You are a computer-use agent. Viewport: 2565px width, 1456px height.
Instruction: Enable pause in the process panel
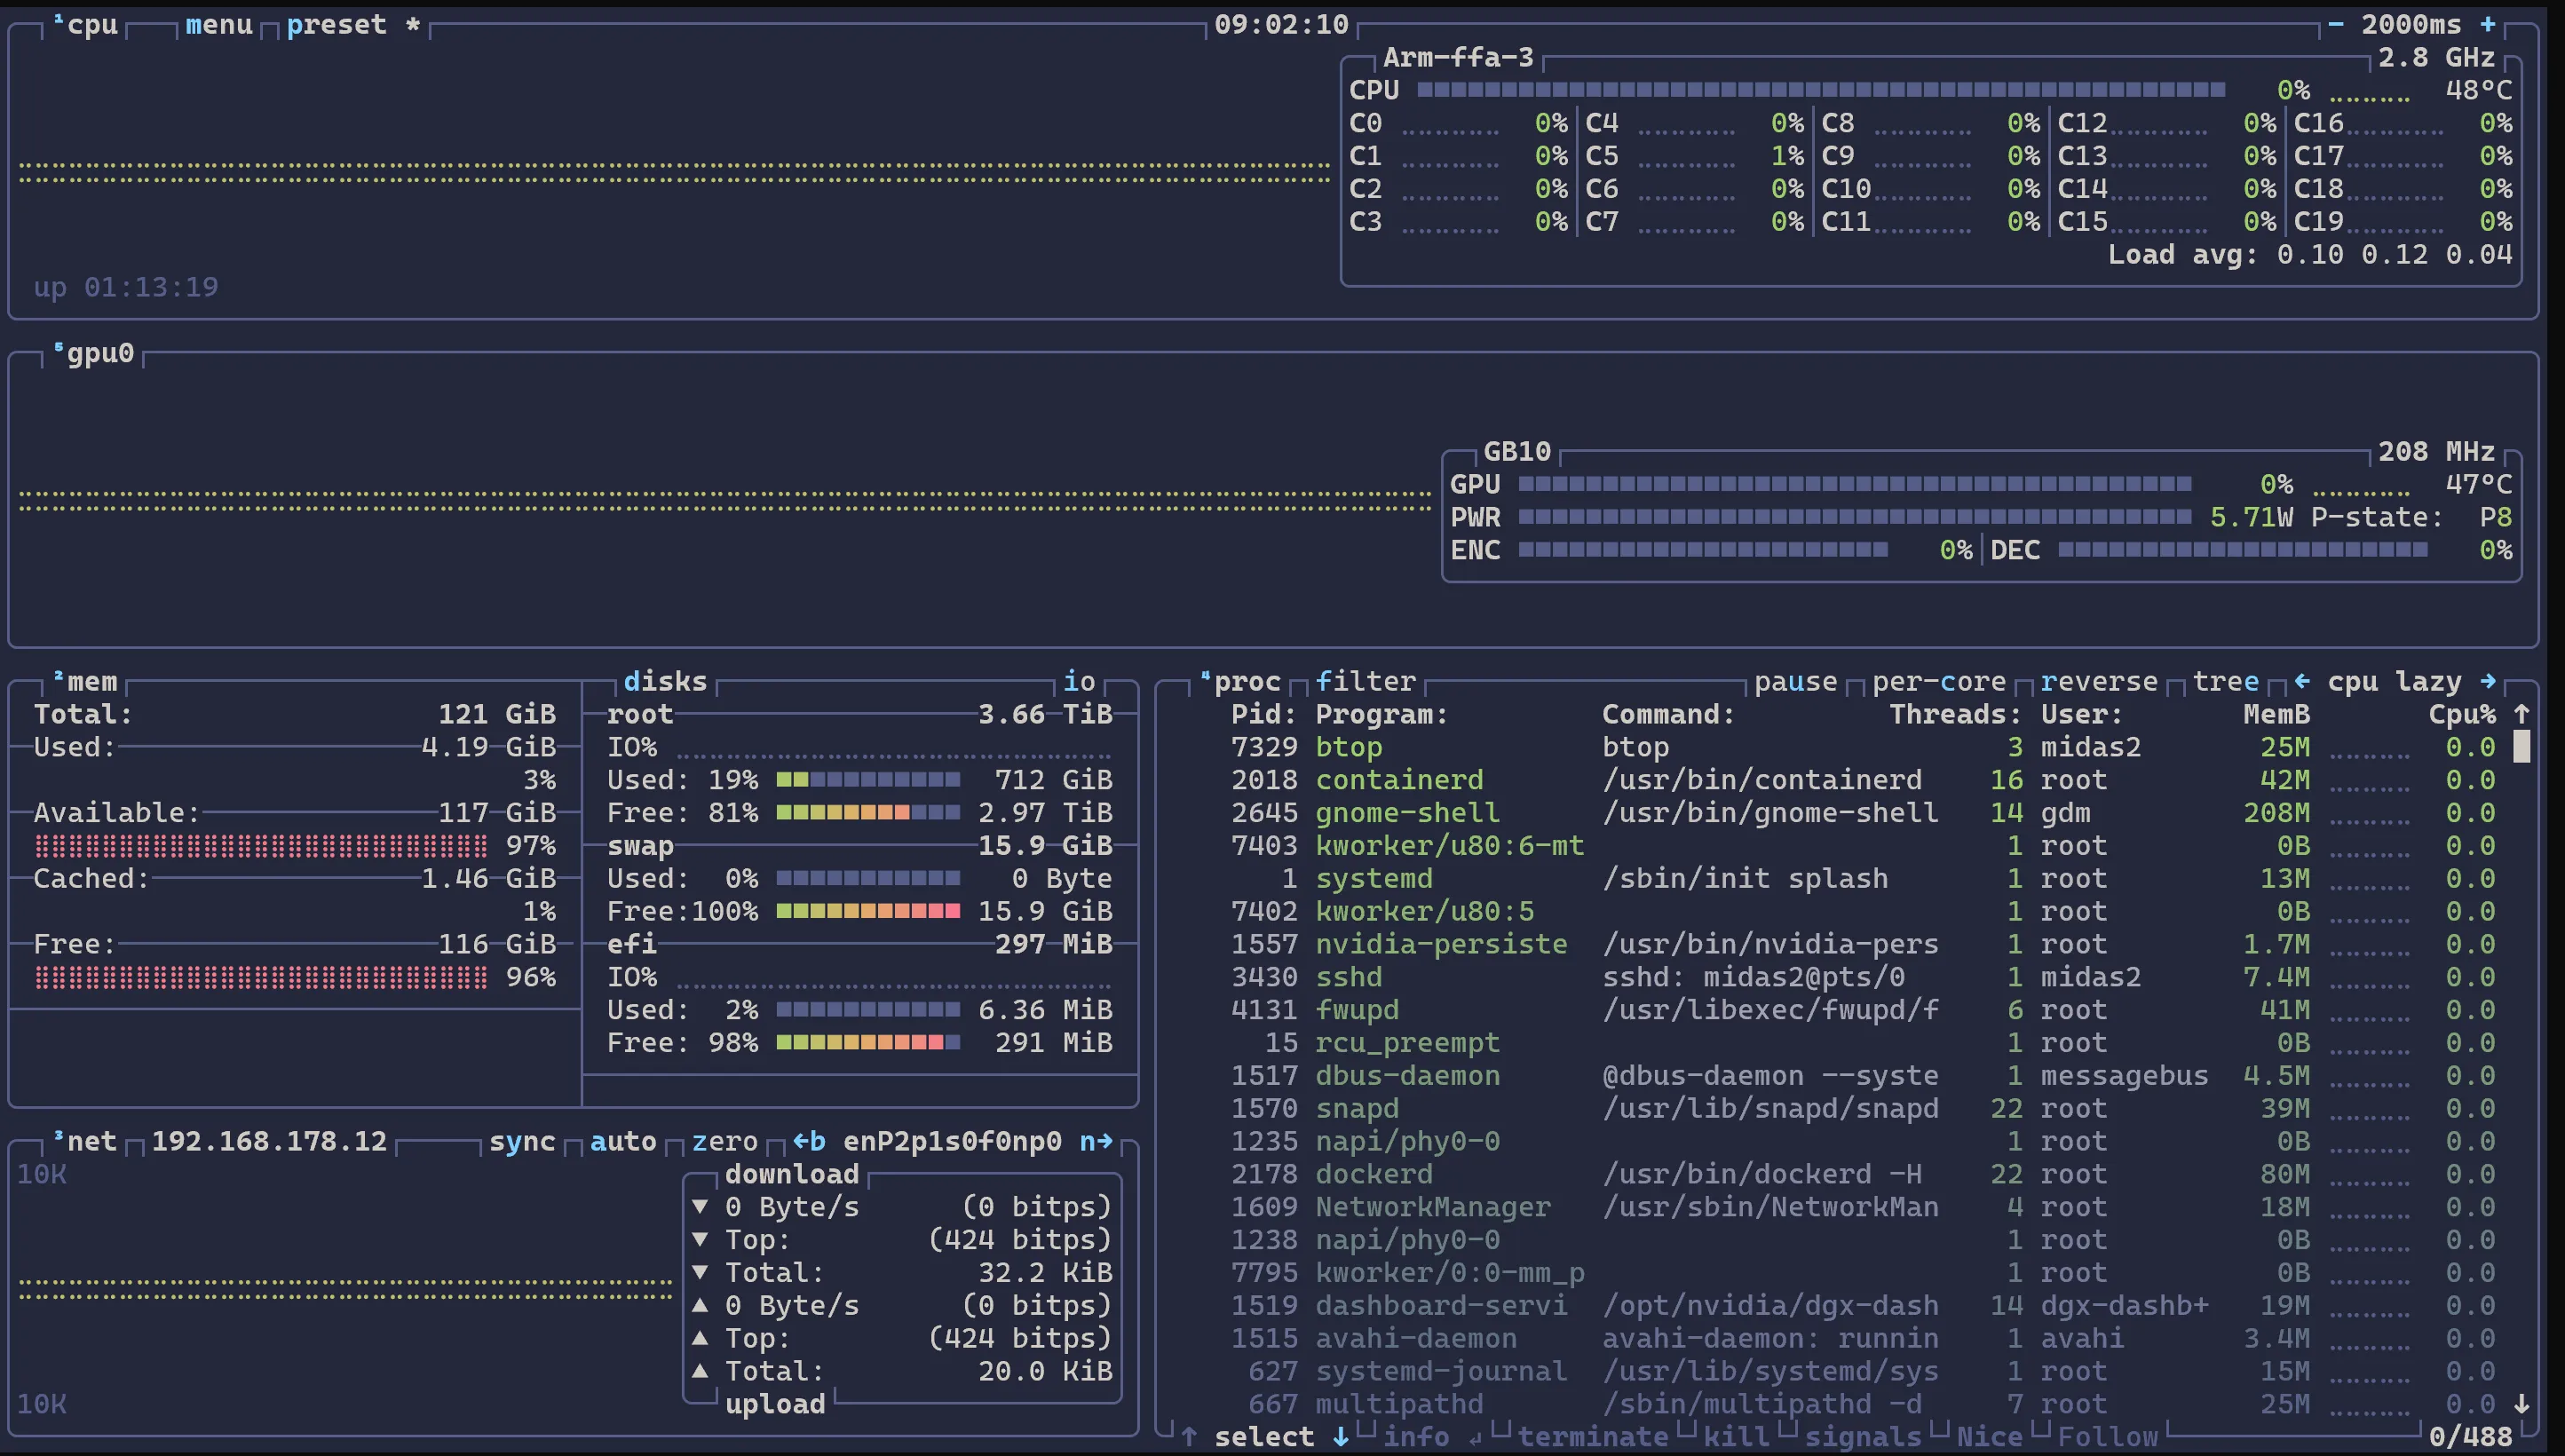tap(1797, 681)
